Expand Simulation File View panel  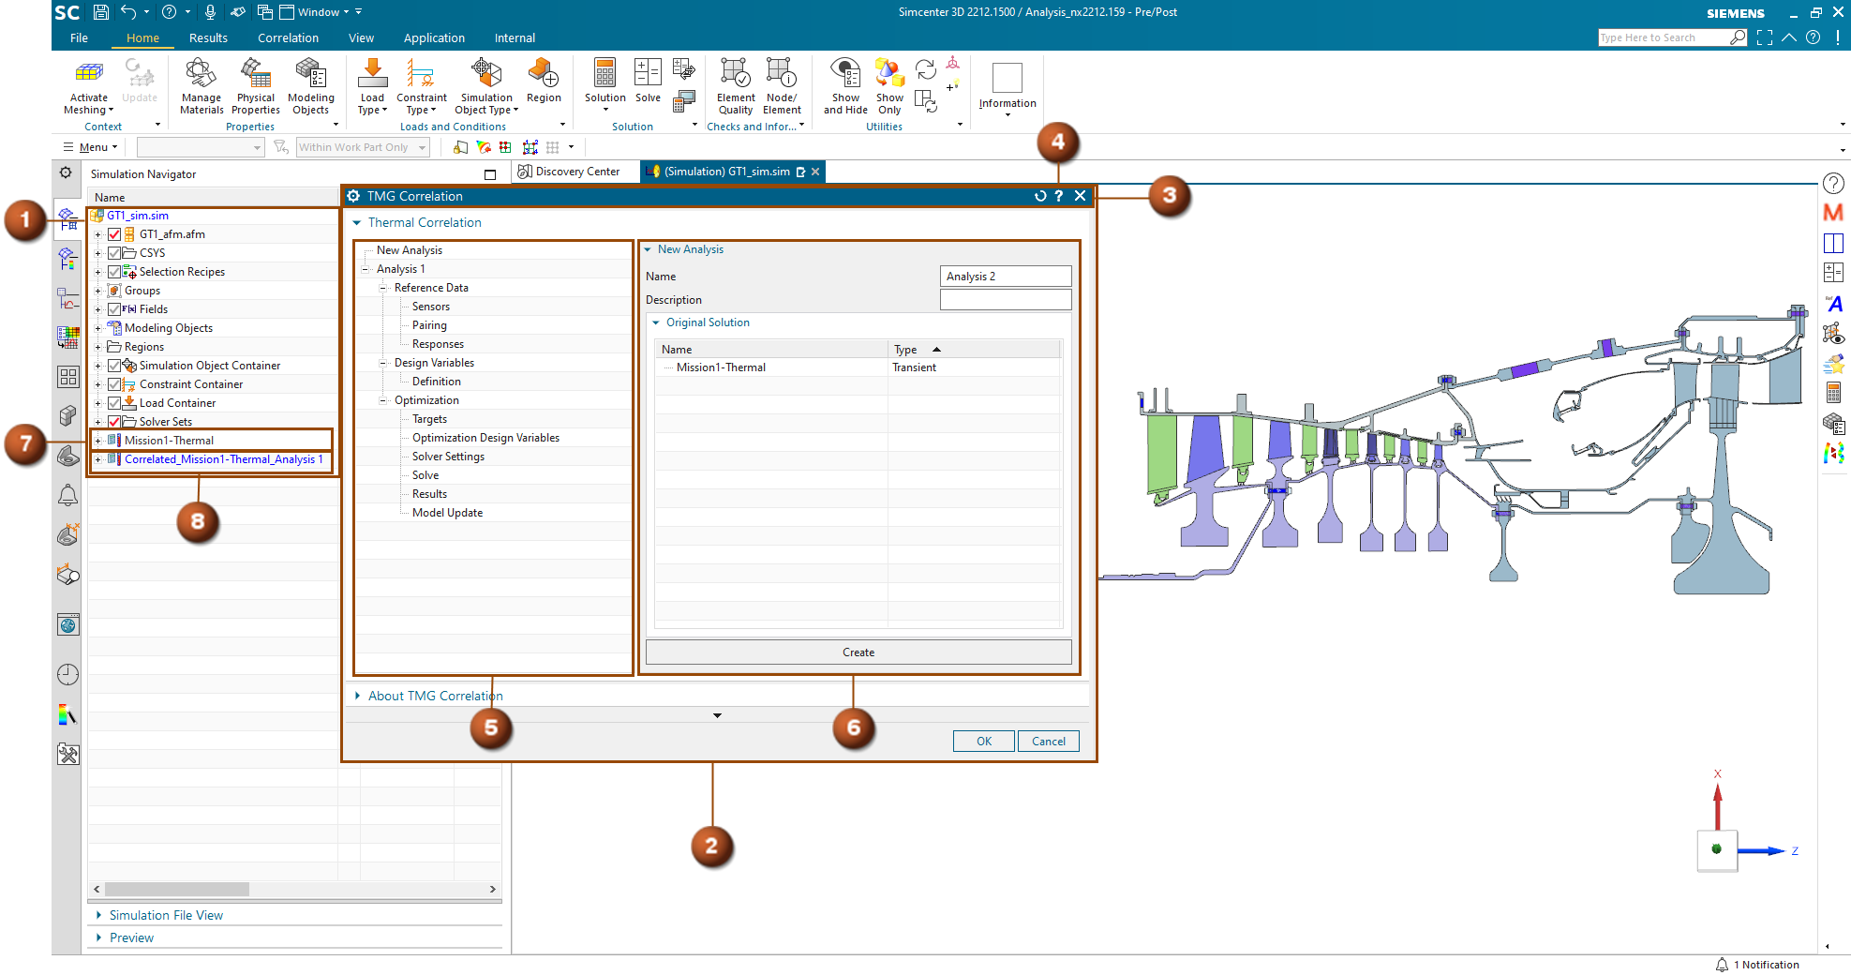[x=99, y=915]
